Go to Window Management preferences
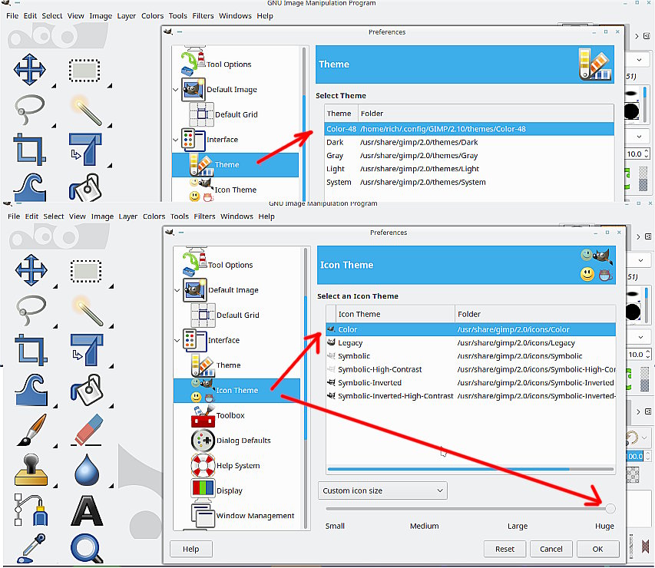The height and width of the screenshot is (568, 655). coord(255,516)
